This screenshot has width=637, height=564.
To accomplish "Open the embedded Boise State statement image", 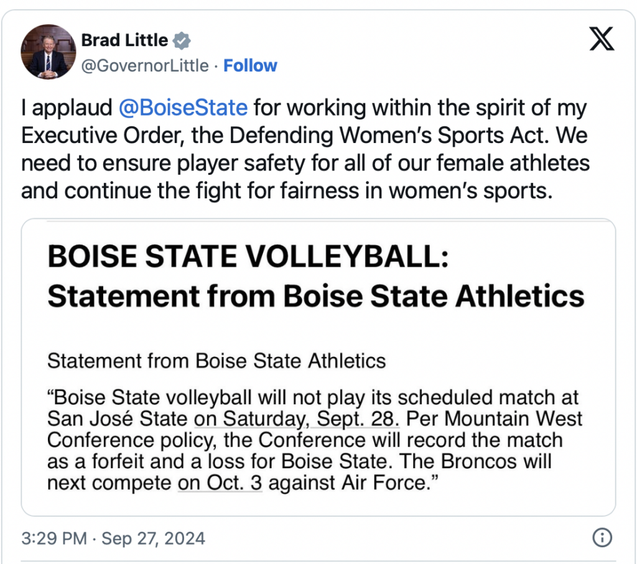I will pyautogui.click(x=318, y=367).
